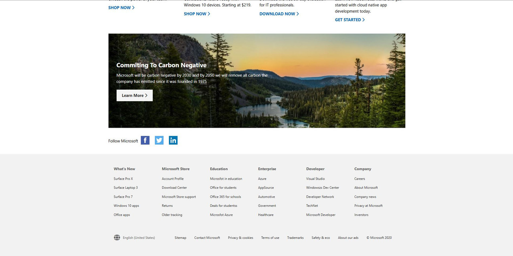
Task: Go to Account Profile
Action: coord(173,179)
